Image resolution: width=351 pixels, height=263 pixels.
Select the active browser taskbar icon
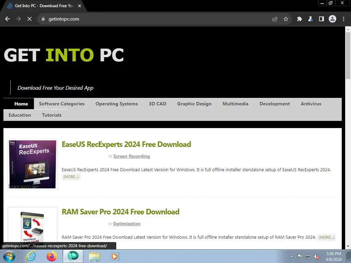(x=73, y=256)
